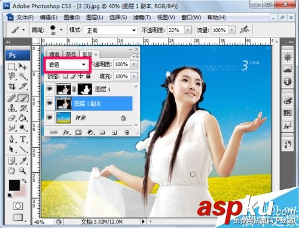Switch to the 通道 tab
The height and width of the screenshot is (228, 299).
[x=54, y=54]
